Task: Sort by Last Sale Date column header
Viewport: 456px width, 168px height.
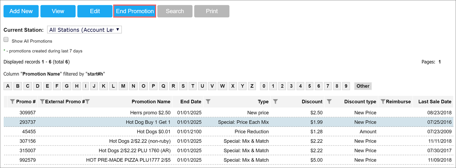Action: 435,102
